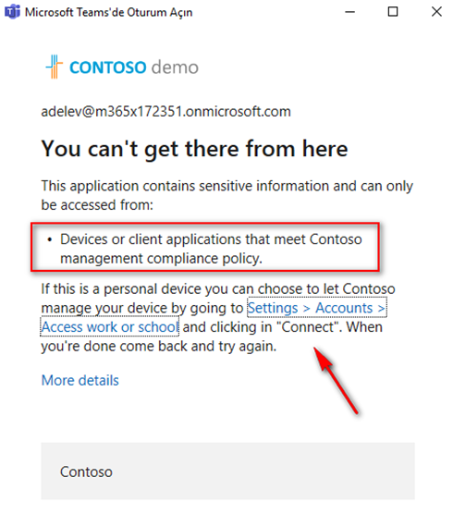Select the highlighted compliance policy bullet item
This screenshot has height=514, width=453.
click(205, 247)
